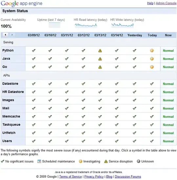Click Java investigating icon under Today

tap(152, 59)
